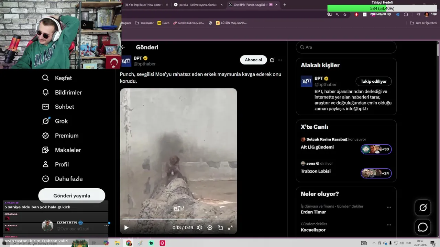Viewport: 440px width, 247px height.
Task: Close the parolla tab
Action: (222, 5)
